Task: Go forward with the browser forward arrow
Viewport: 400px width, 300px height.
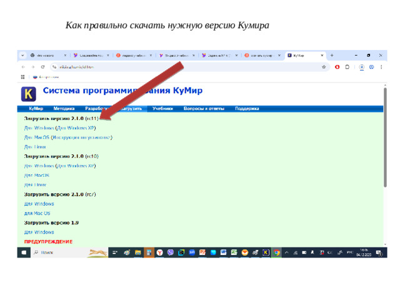Action: pos(33,67)
